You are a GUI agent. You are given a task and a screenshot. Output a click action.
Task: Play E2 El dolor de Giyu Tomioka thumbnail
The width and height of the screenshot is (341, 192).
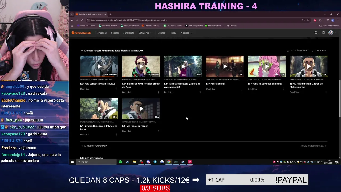(x=141, y=66)
